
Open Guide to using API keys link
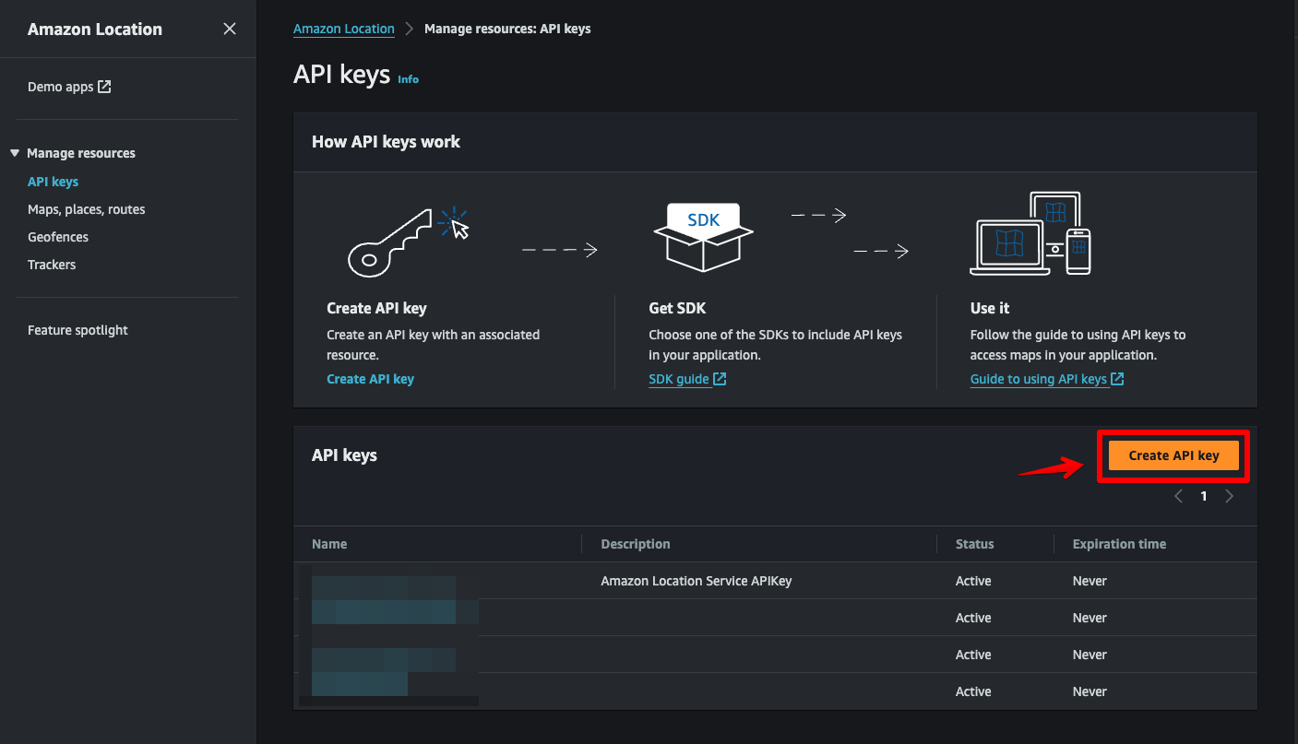(x=1046, y=379)
